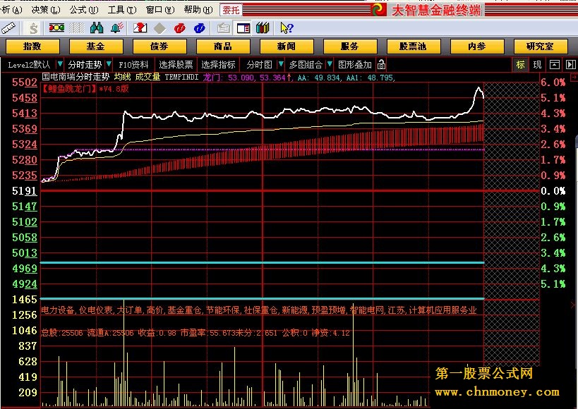Open the 窗口(W) menu
This screenshot has height=409, width=578.
click(160, 10)
